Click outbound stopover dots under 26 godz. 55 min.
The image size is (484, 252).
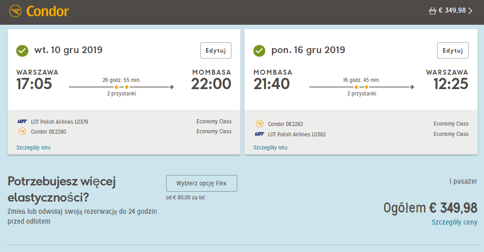click(121, 87)
